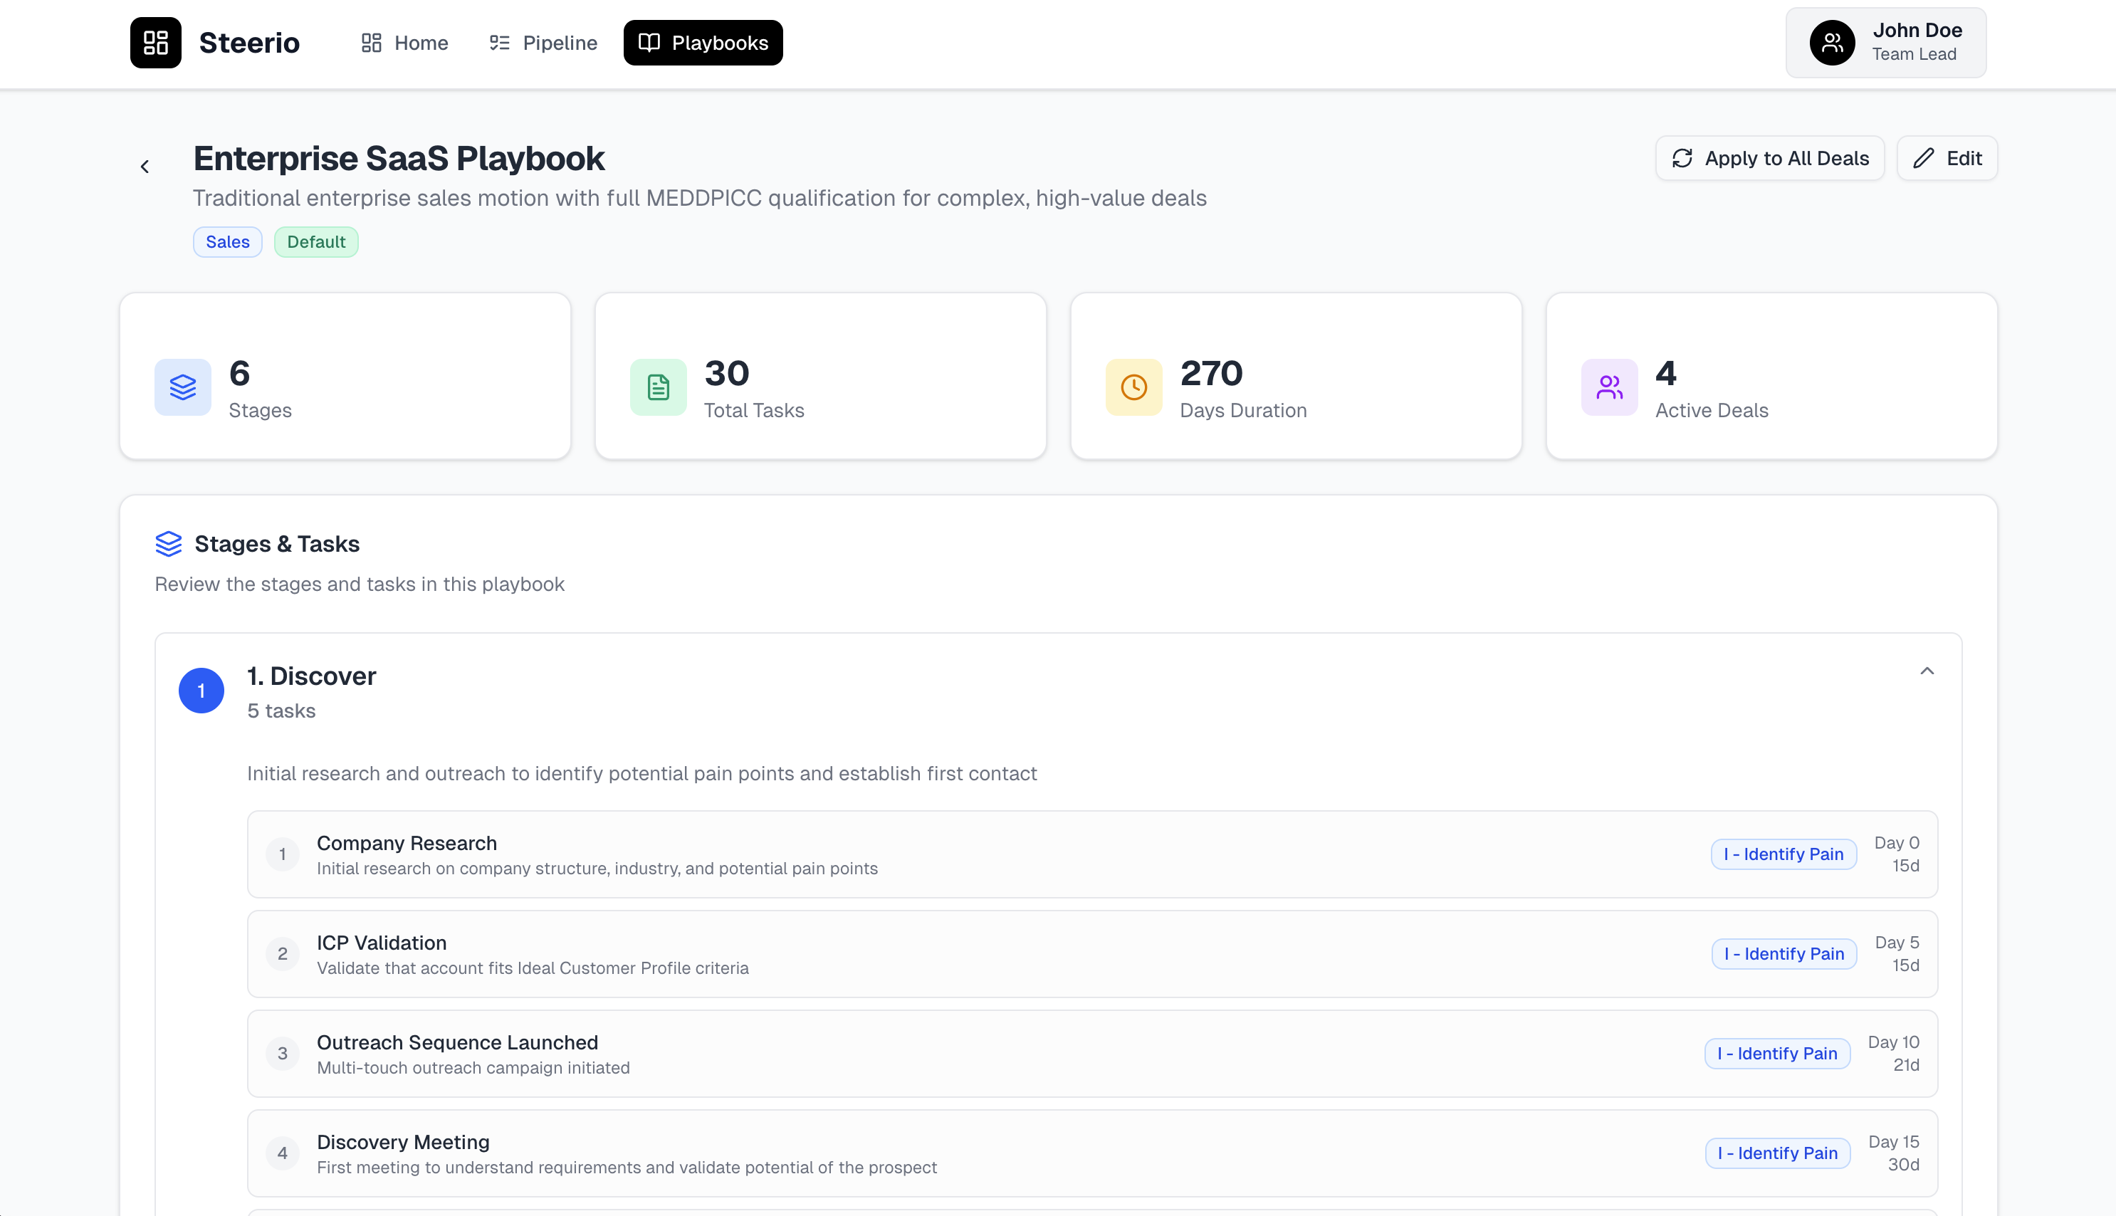This screenshot has width=2116, height=1216.
Task: Click the Pipeline checklist icon
Action: coord(499,42)
